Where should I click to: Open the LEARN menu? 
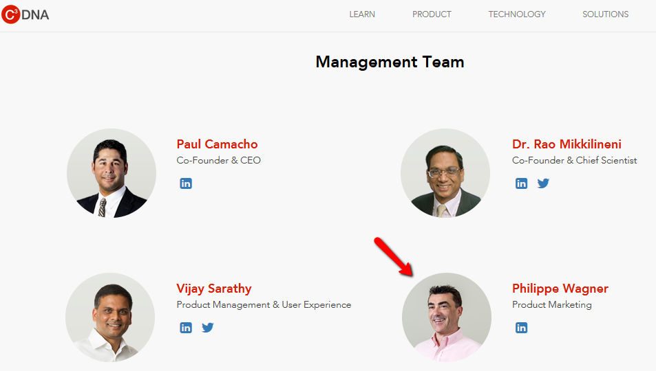(362, 14)
